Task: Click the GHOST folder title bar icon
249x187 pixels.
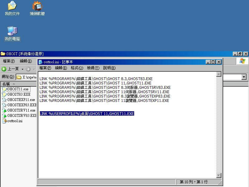Action: 3,54
